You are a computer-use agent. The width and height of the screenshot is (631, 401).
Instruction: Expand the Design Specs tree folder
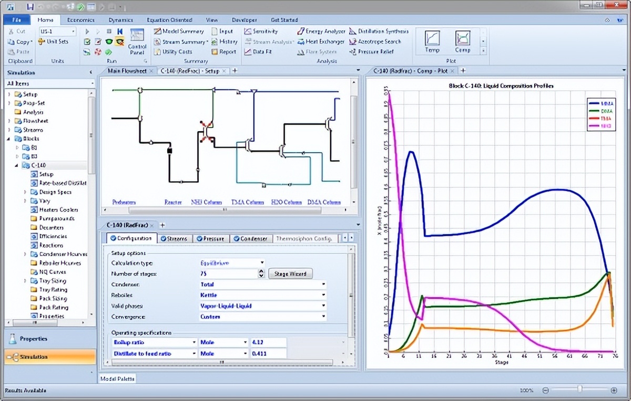pos(25,192)
